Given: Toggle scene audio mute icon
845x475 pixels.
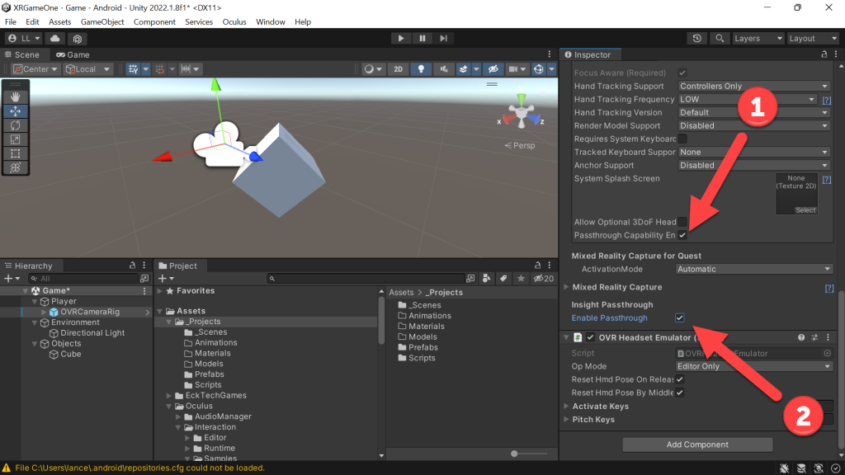Looking at the screenshot, I should coord(443,69).
